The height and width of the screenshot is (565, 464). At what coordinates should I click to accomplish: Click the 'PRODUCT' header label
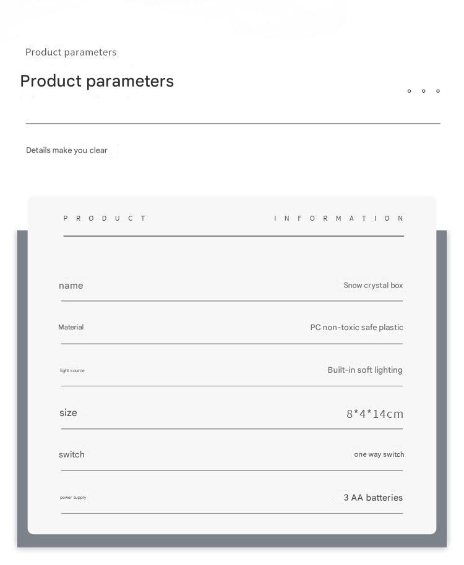105,218
